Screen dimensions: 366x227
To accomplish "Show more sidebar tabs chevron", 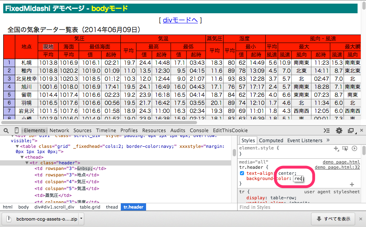I will pos(328,140).
